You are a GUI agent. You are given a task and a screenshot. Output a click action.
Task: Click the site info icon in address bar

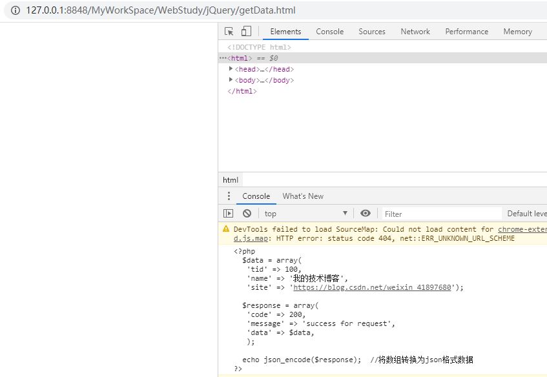click(14, 10)
